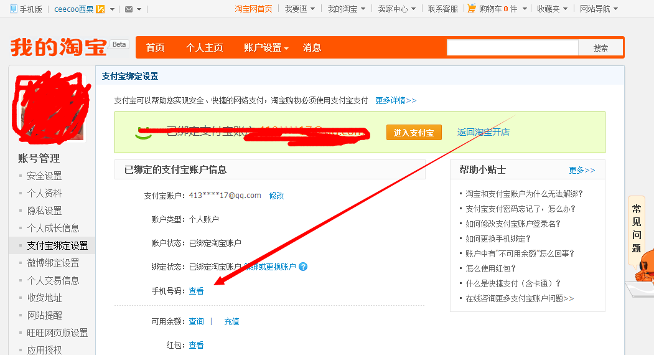The image size is (654, 355).
Task: Click the phone icon beside 手机版
Action: click(14, 9)
